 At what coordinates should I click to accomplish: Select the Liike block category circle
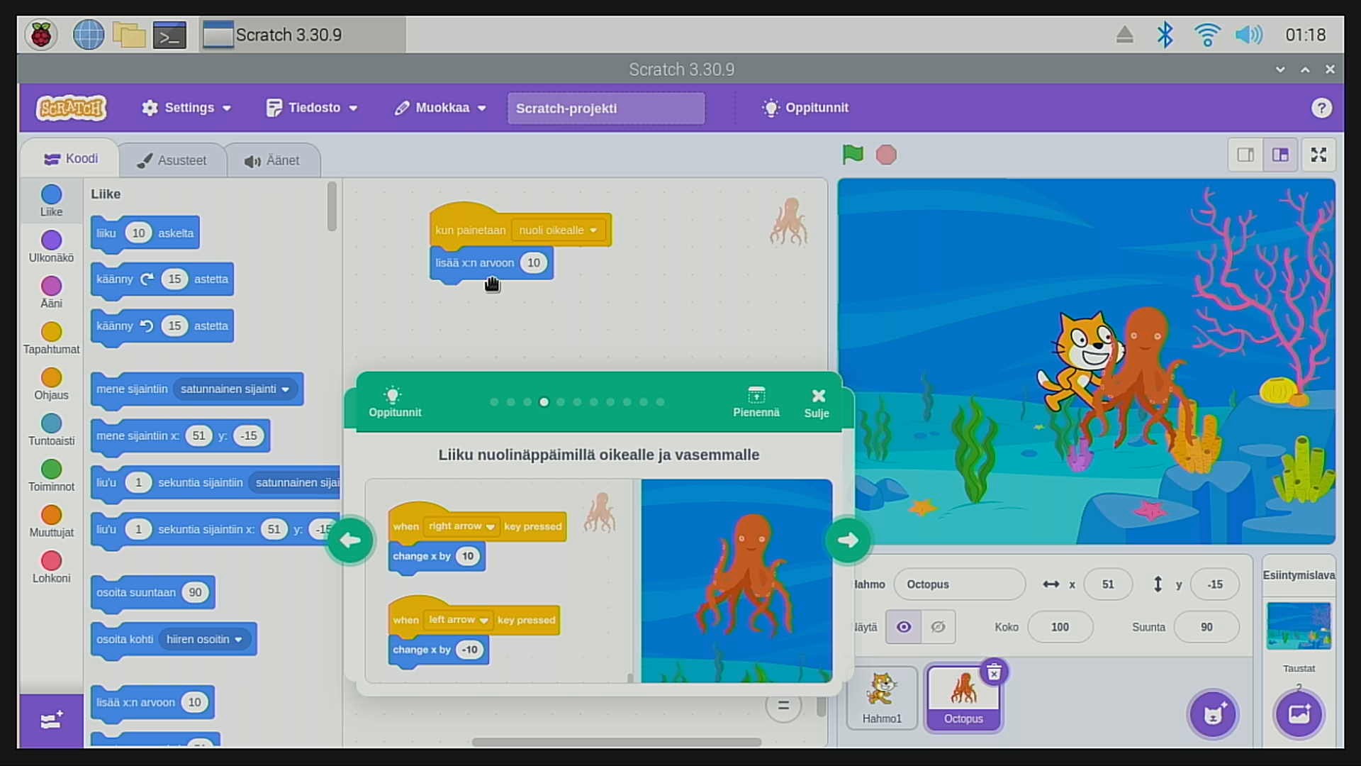(x=51, y=194)
